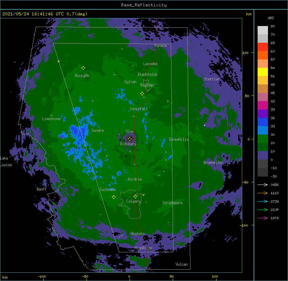This screenshot has height=281, width=288.
Task: Click the Olds label
Action: (x=130, y=131)
